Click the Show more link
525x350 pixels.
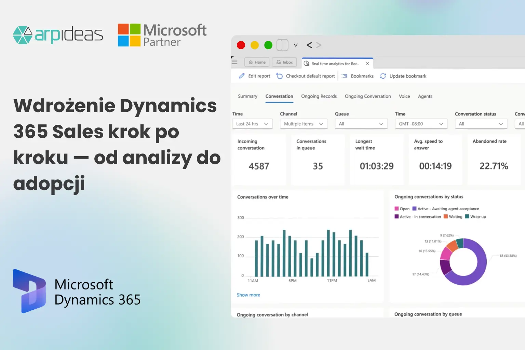point(248,295)
